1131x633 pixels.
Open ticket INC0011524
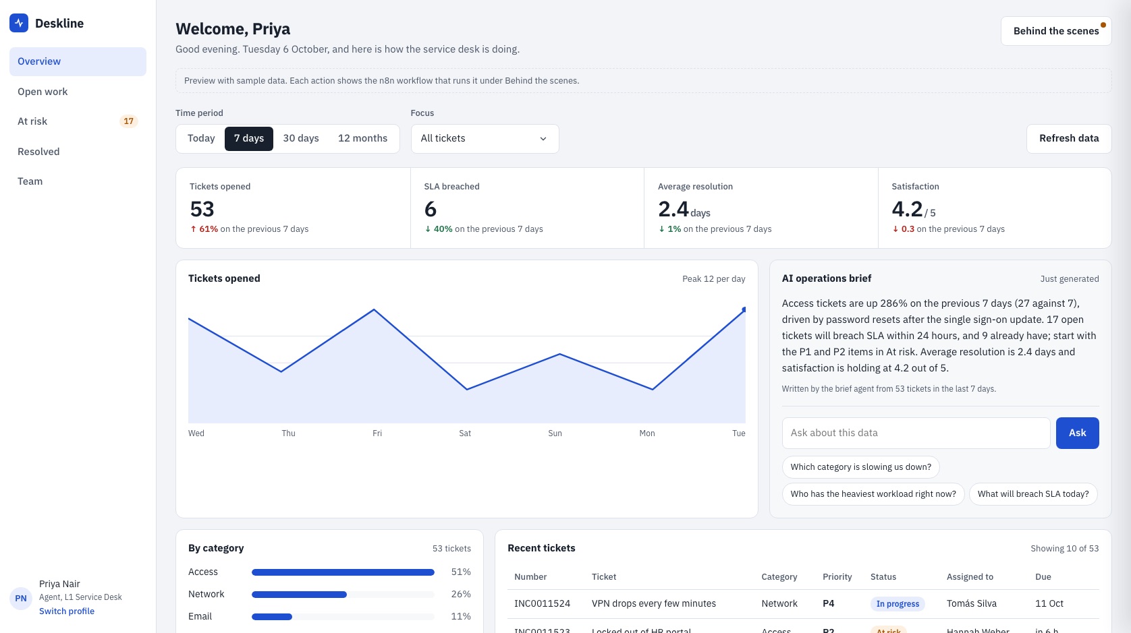[x=542, y=604]
